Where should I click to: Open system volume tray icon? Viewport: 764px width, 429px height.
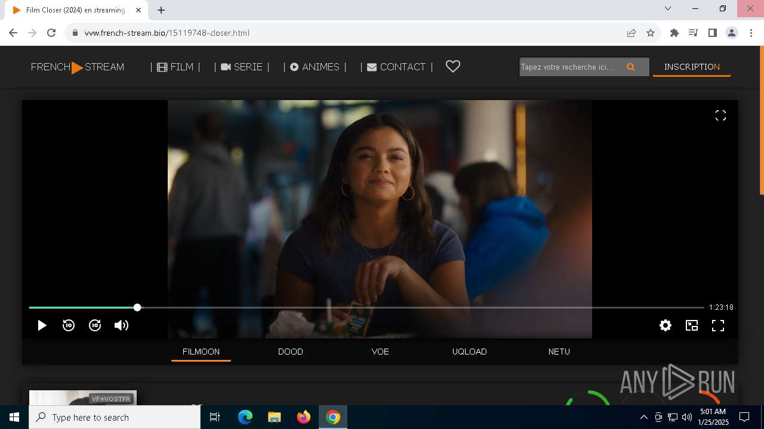coord(687,417)
